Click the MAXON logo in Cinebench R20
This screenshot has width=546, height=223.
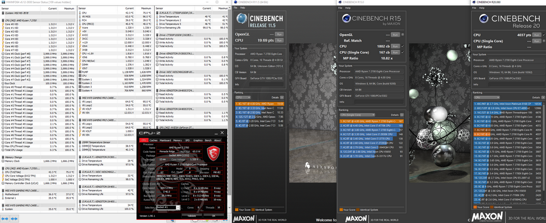486,216
